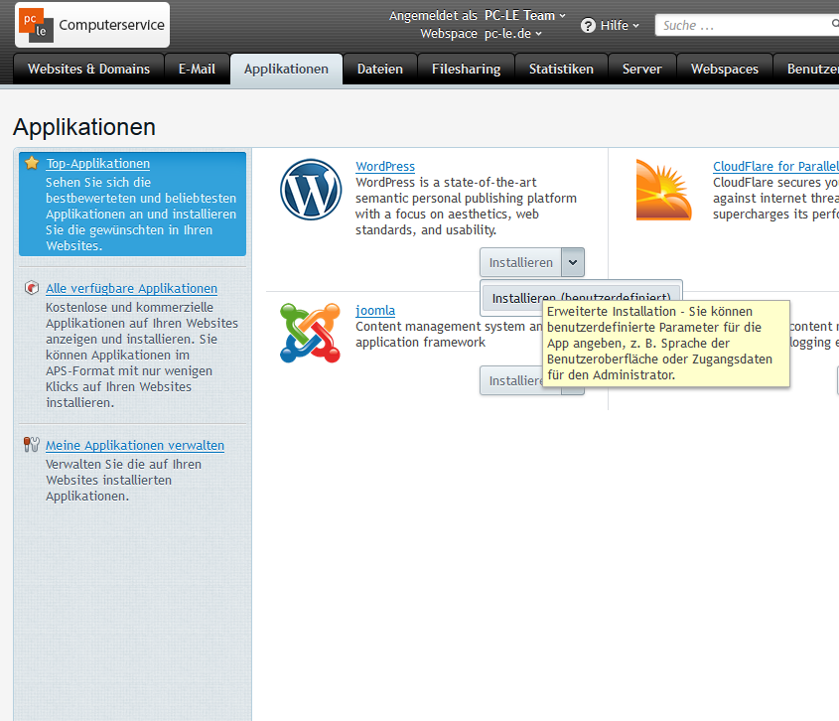The height and width of the screenshot is (721, 839).
Task: Click the WordPress logo icon
Action: pyautogui.click(x=311, y=190)
